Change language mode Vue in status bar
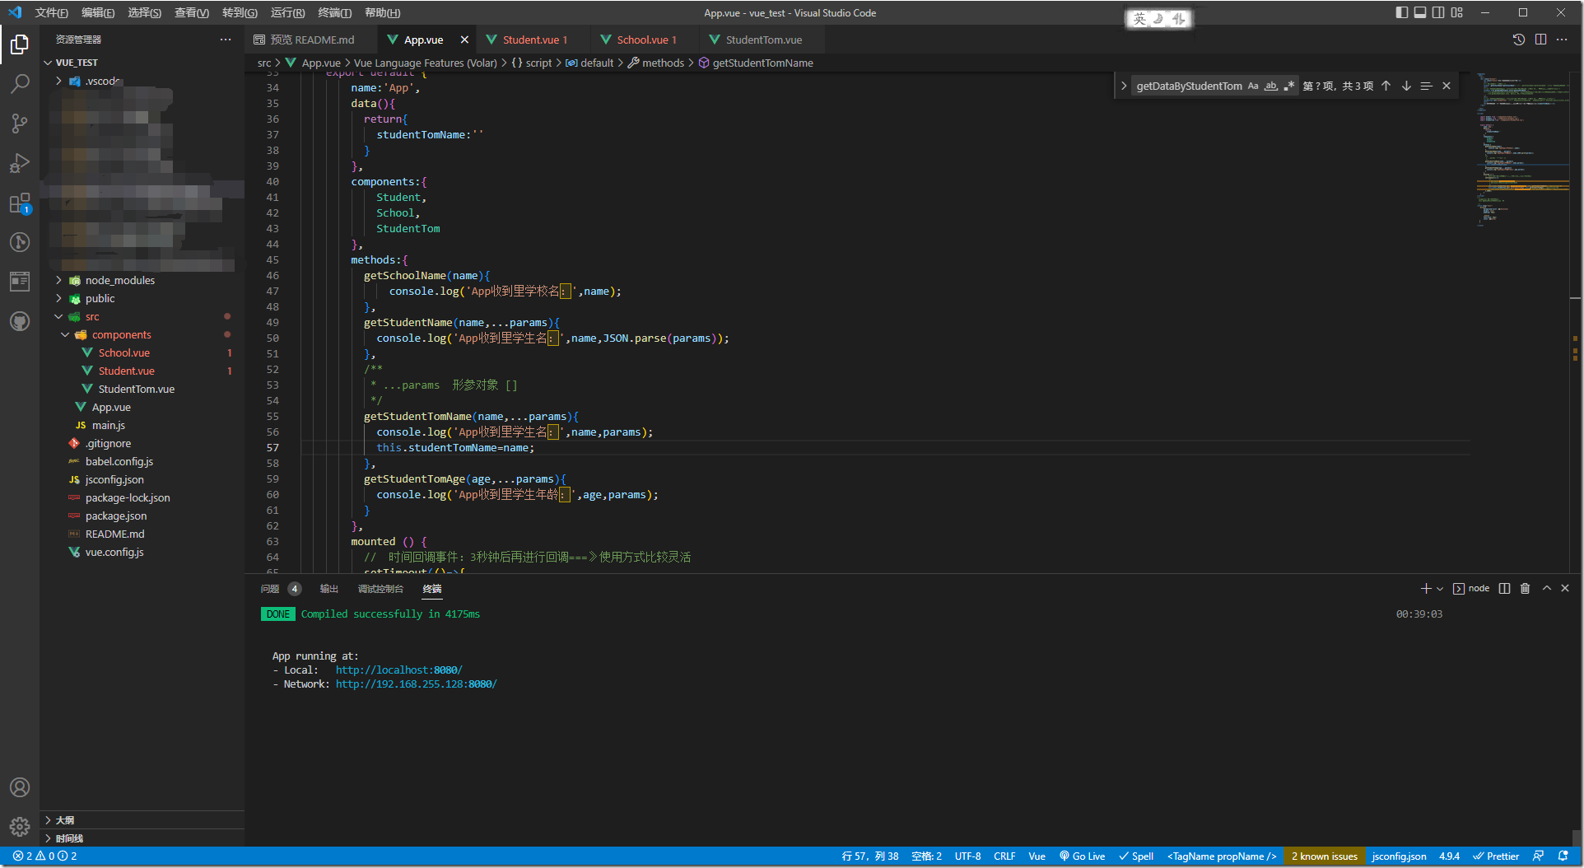Screen dimensions: 1584x868 pos(1037,856)
